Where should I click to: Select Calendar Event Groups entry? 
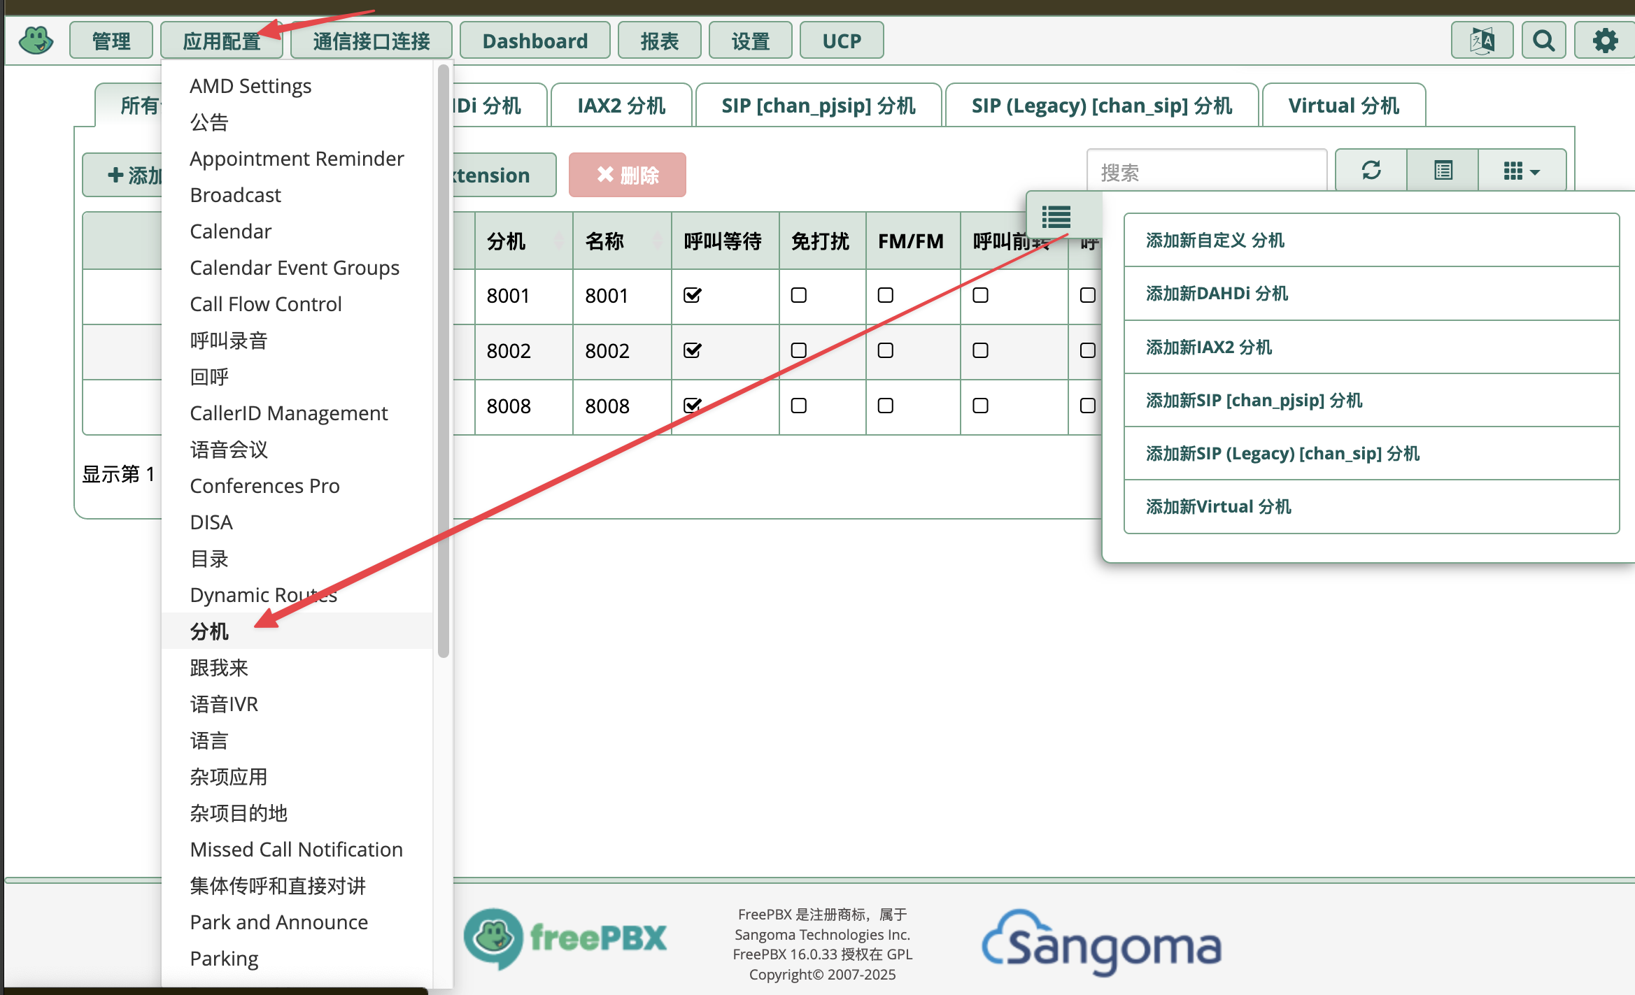pos(297,267)
